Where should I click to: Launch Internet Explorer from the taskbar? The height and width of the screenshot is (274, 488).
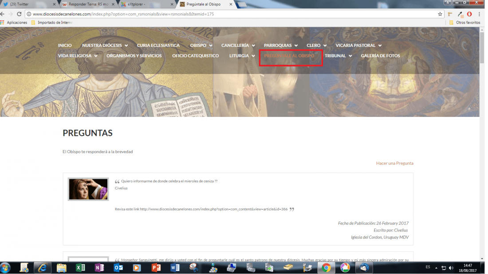pyautogui.click(x=42, y=267)
